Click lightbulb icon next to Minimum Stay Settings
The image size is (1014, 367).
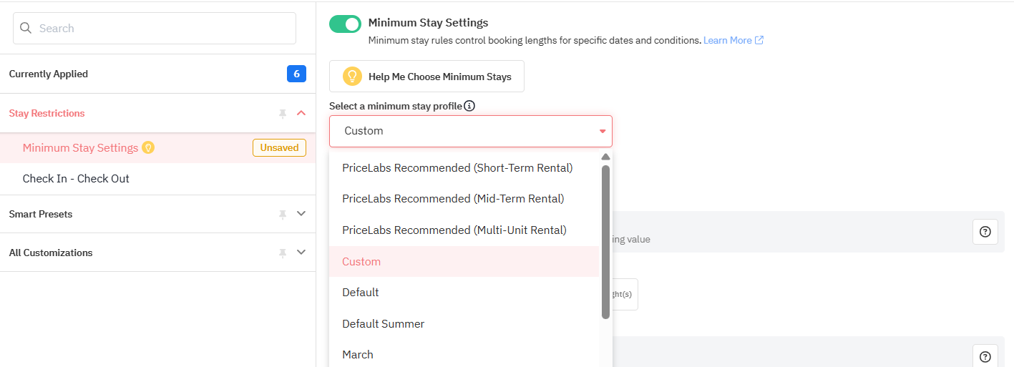click(x=148, y=148)
